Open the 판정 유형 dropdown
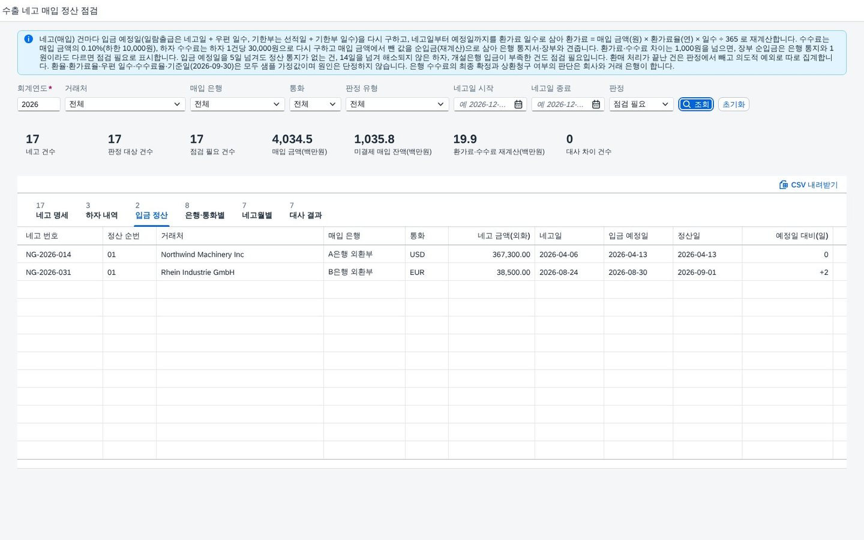The image size is (864, 540). pyautogui.click(x=397, y=104)
